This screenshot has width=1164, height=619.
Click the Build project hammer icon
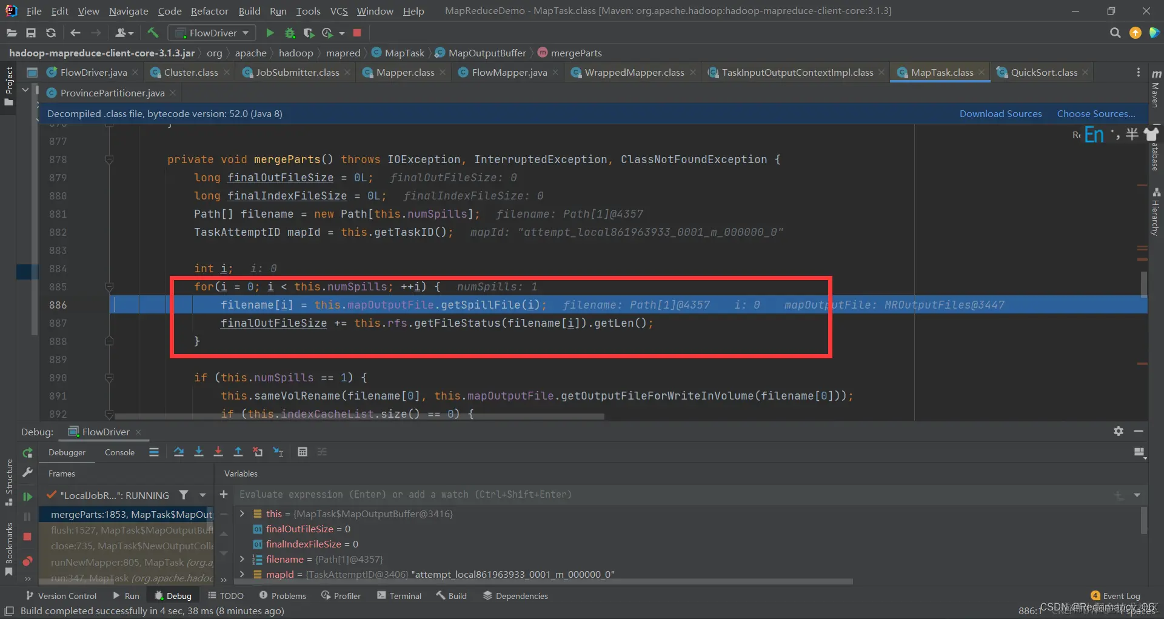153,33
